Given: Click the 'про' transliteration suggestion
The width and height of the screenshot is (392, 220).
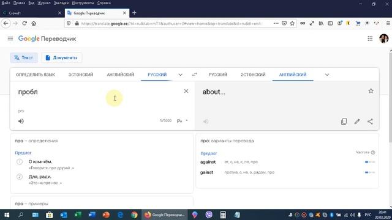Looking at the screenshot, I should click(x=21, y=111).
